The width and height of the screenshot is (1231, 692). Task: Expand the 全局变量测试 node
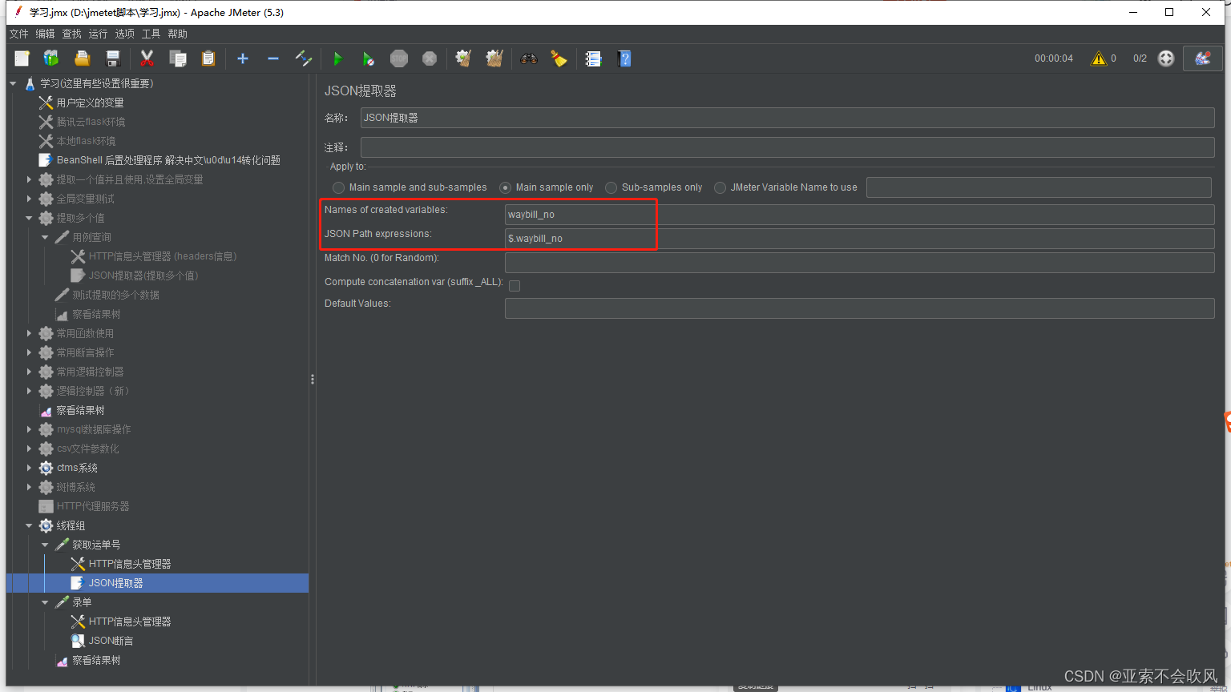[x=29, y=199]
